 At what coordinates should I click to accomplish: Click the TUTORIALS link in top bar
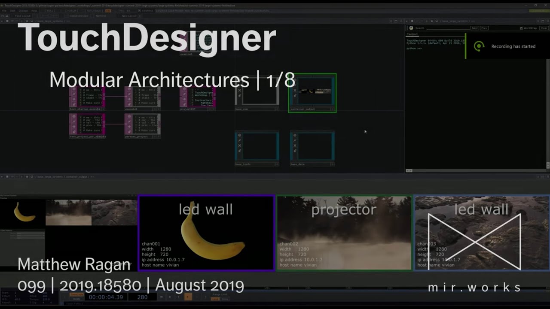pos(94,11)
